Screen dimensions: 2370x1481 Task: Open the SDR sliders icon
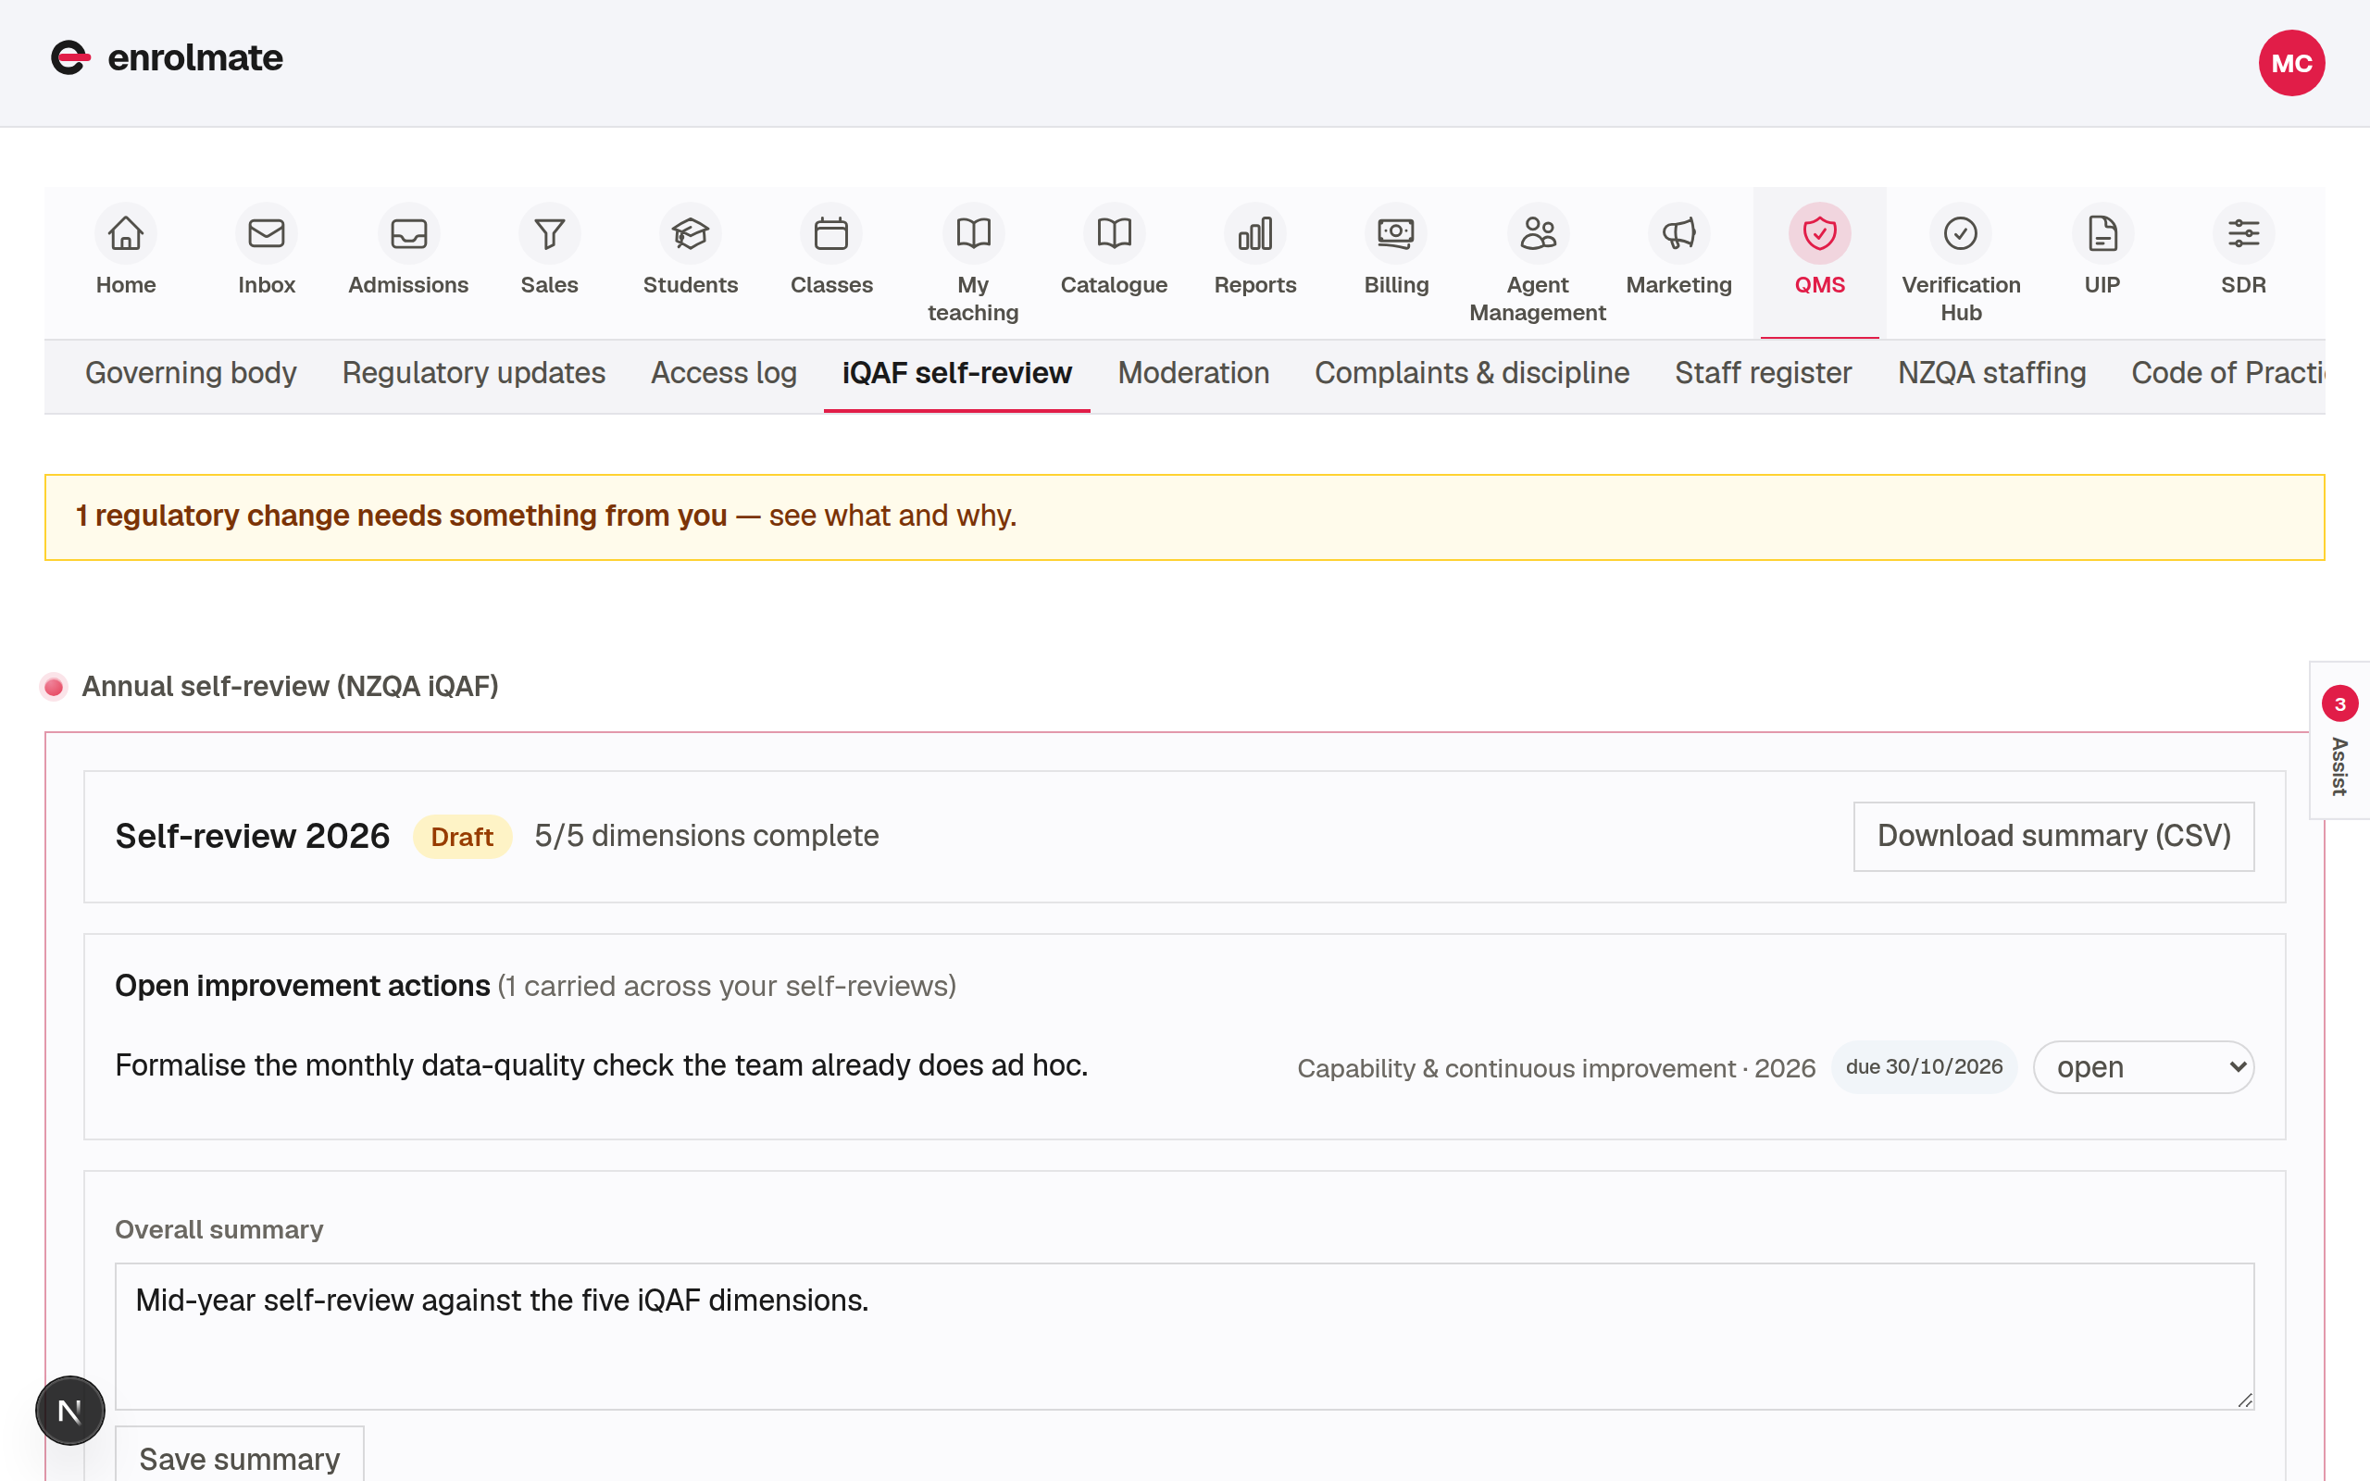pyautogui.click(x=2244, y=233)
